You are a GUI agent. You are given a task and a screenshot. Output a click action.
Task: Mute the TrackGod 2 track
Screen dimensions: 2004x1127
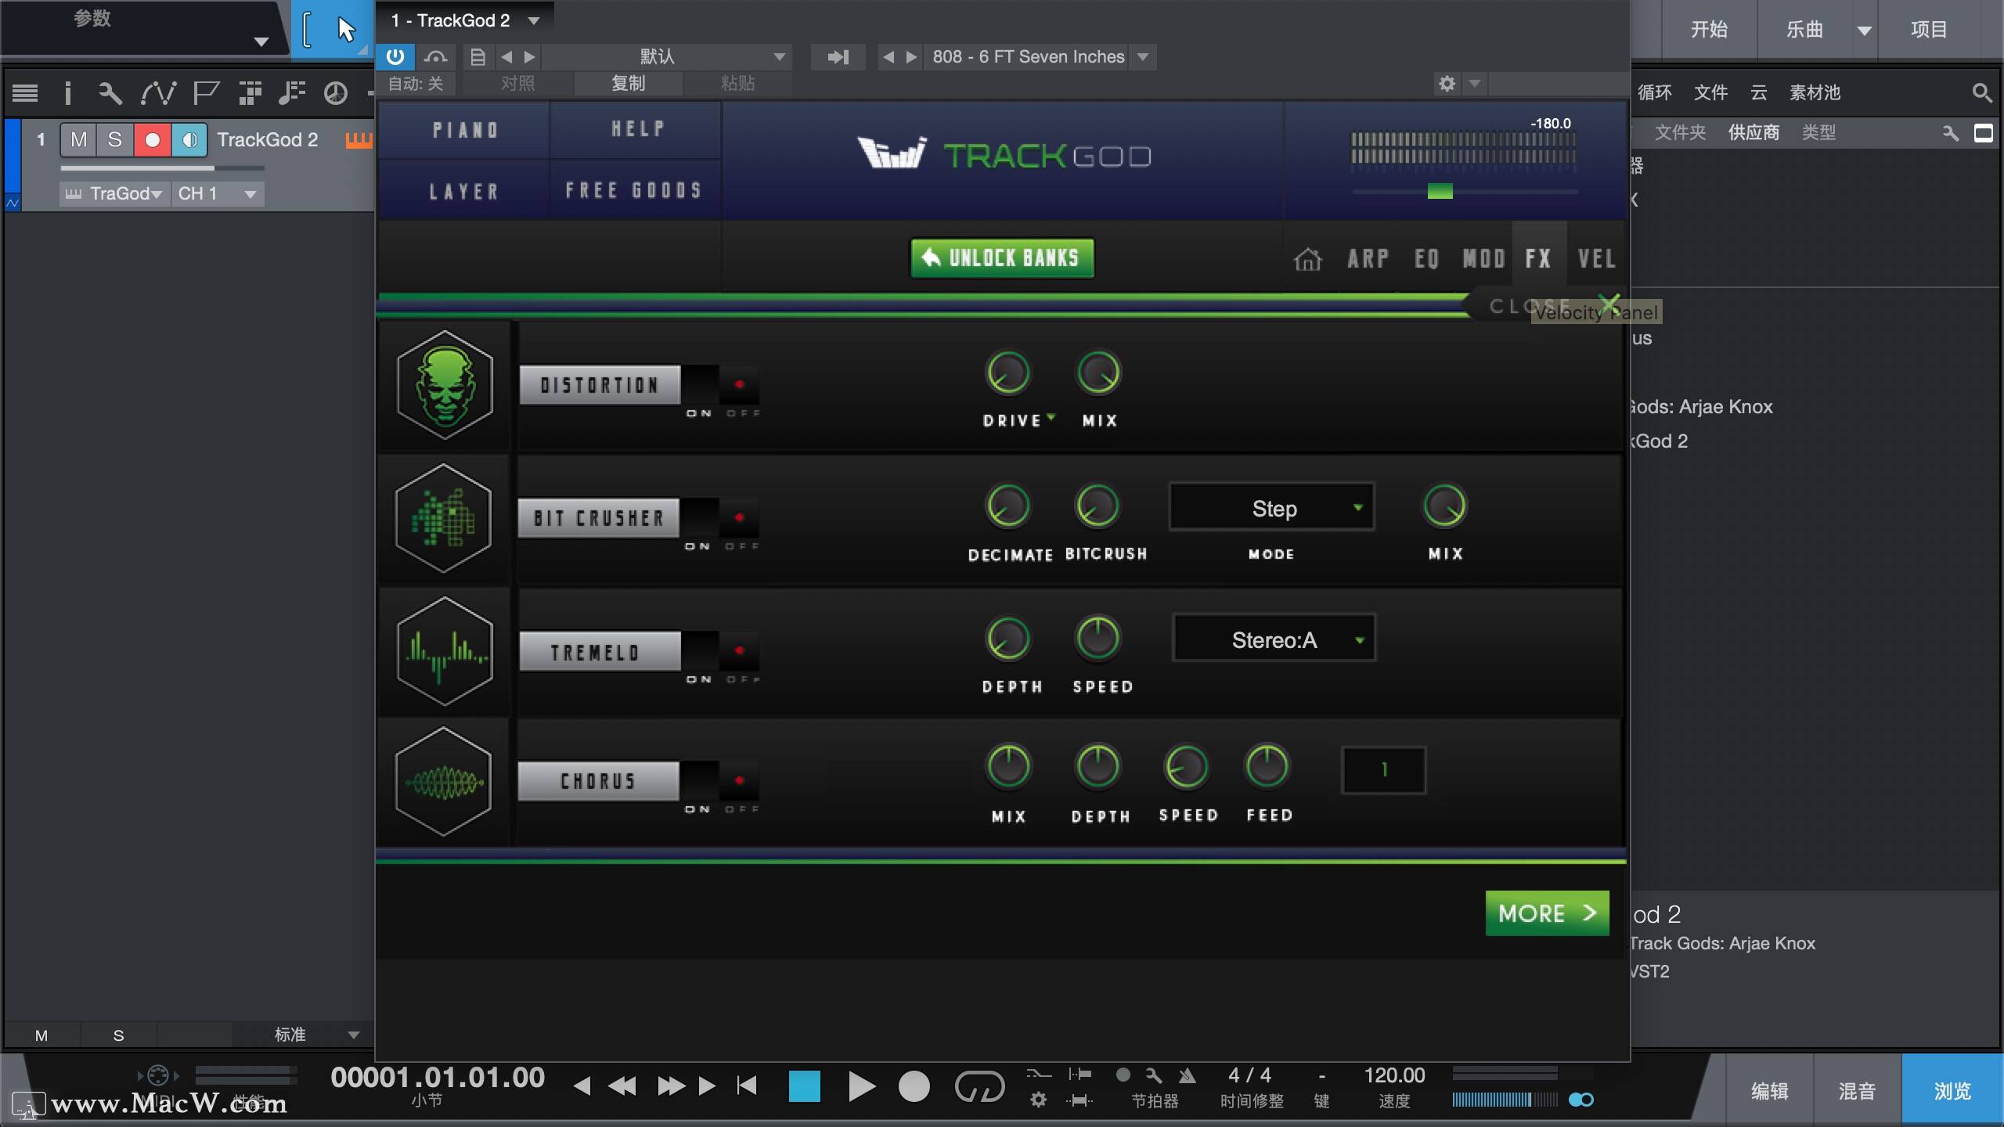78,140
